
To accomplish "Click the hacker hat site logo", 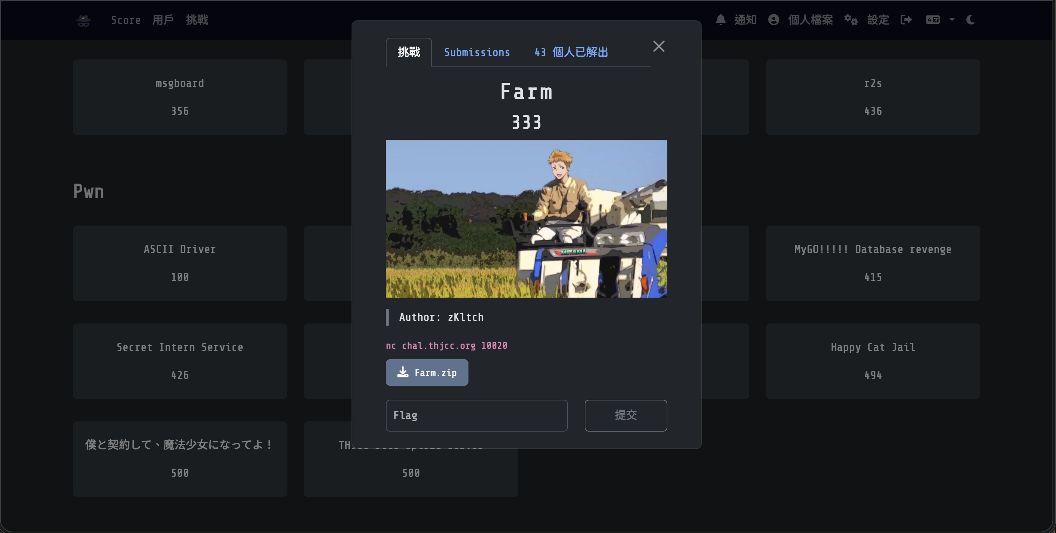I will (84, 20).
